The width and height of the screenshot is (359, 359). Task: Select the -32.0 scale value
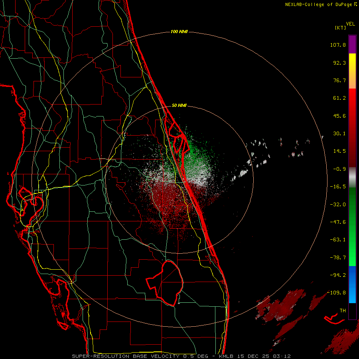(338, 205)
